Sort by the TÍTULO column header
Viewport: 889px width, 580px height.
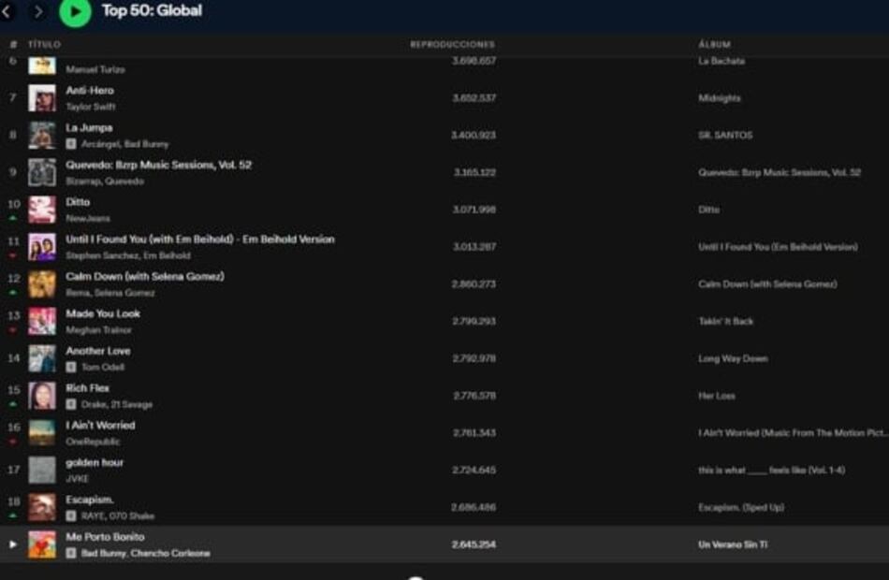point(44,44)
